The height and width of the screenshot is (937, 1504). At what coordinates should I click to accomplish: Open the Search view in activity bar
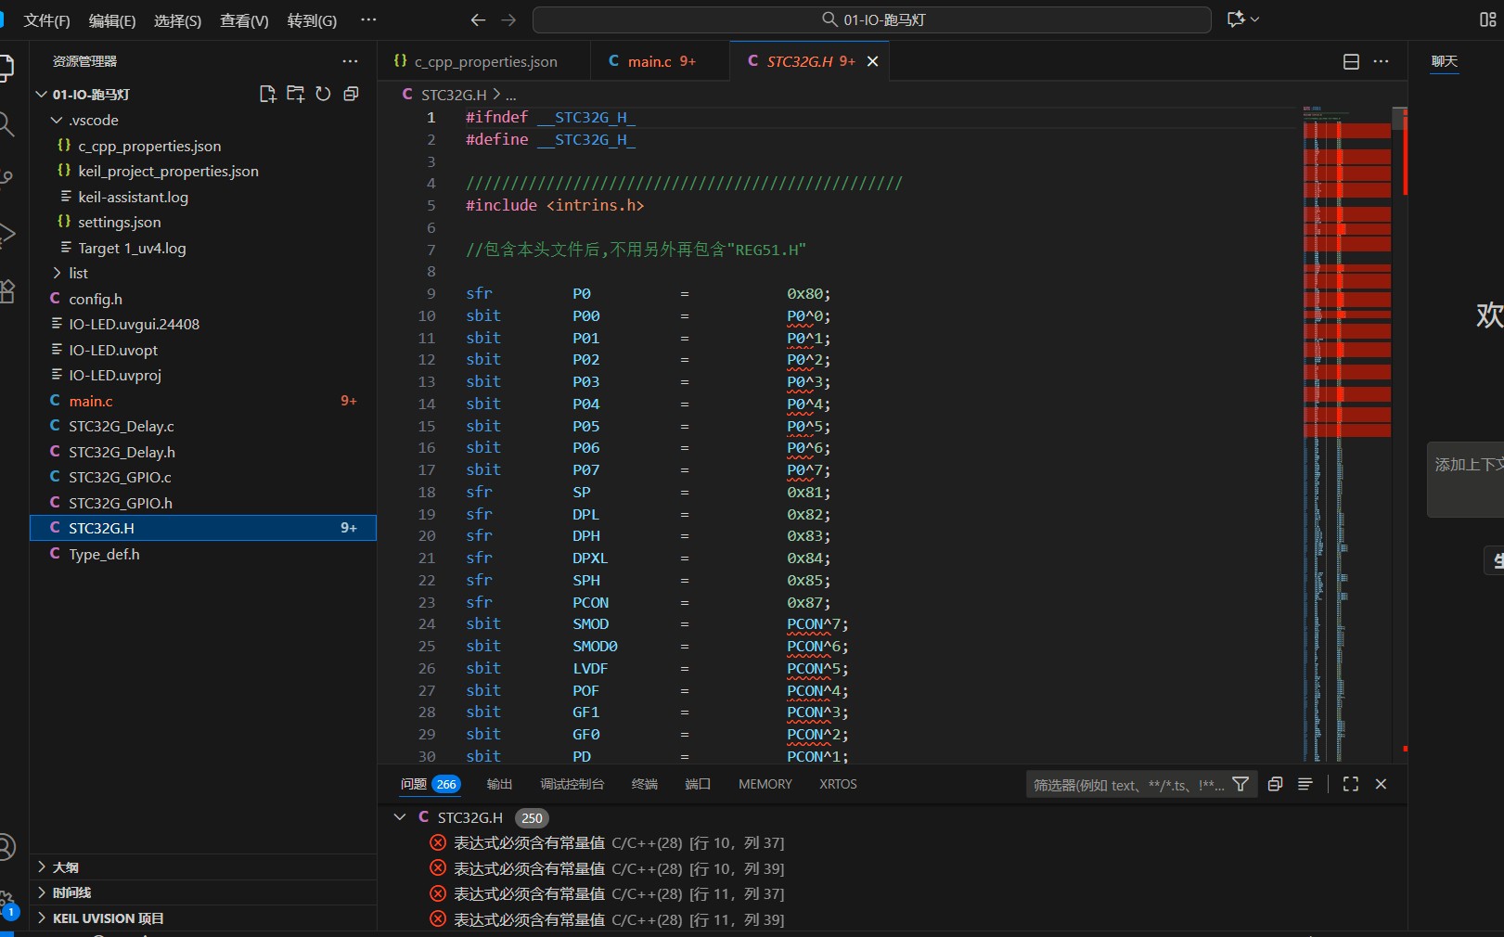(x=7, y=124)
